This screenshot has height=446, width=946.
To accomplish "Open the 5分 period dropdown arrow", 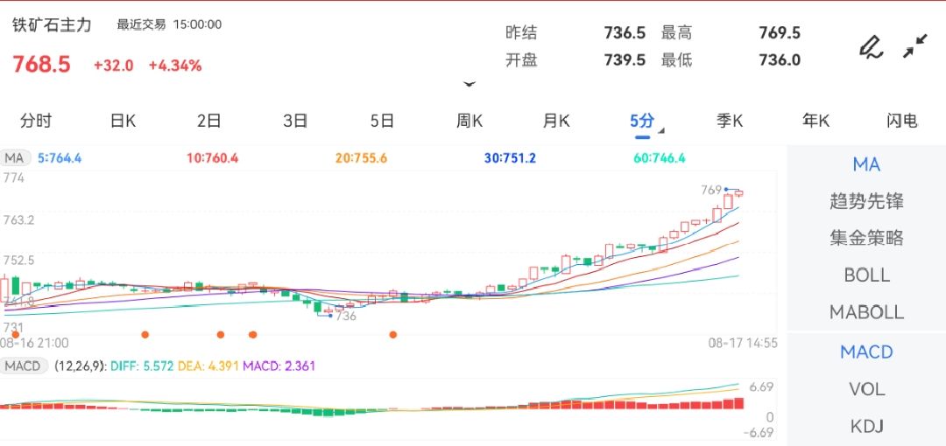I will [661, 130].
